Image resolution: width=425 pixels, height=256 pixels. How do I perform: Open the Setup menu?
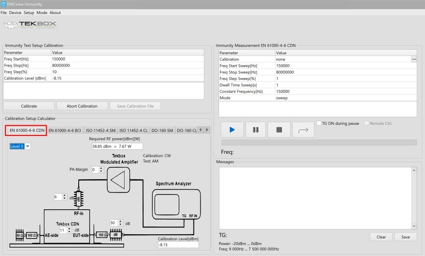point(29,13)
